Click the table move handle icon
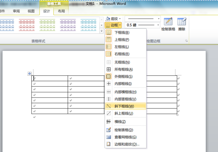The width and height of the screenshot is (218, 152). point(29,73)
